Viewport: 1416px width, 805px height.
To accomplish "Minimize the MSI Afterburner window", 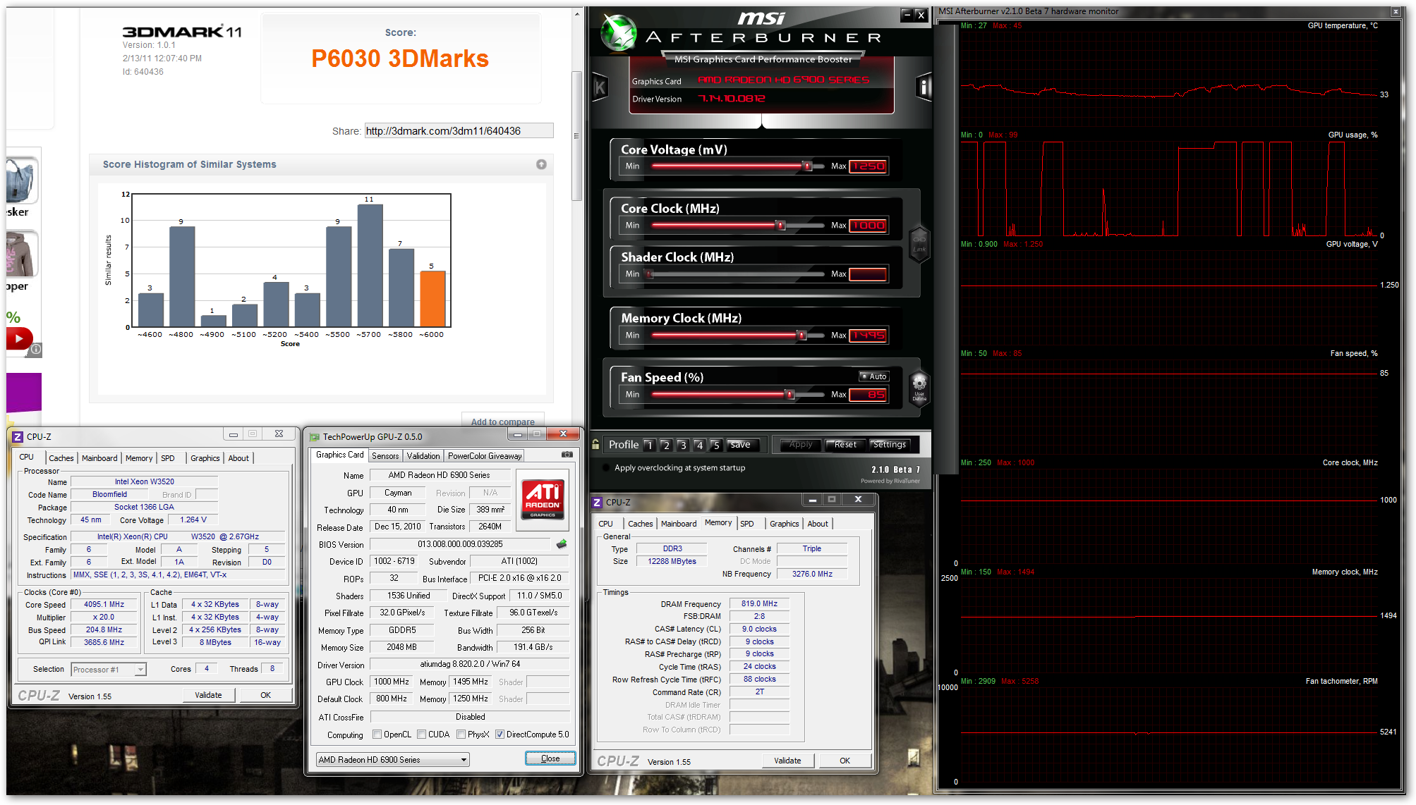I will pyautogui.click(x=907, y=14).
